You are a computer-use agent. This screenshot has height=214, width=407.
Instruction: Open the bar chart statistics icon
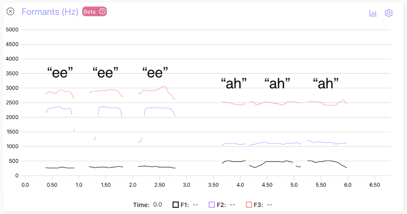coord(373,13)
